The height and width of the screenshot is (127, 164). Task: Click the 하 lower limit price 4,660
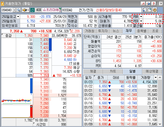pyautogui.click(x=68, y=60)
